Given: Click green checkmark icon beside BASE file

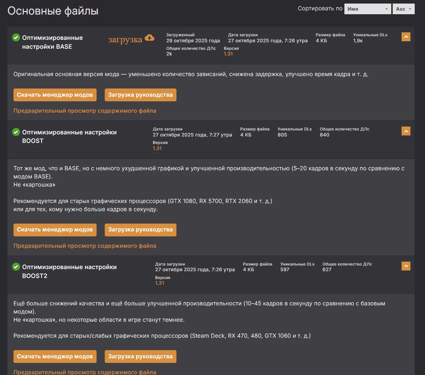Looking at the screenshot, I should tap(16, 38).
